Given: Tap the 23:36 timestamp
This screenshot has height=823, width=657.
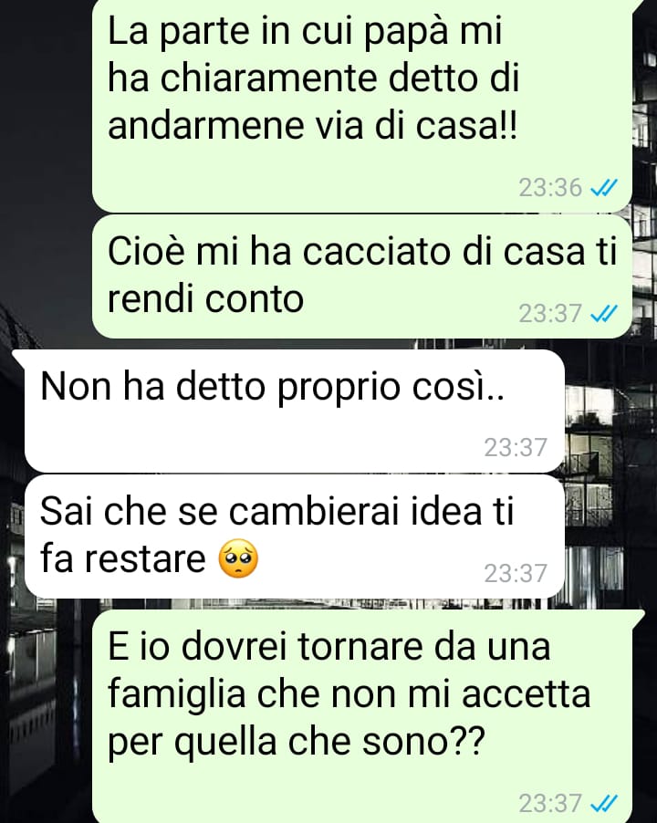Looking at the screenshot, I should click(550, 187).
